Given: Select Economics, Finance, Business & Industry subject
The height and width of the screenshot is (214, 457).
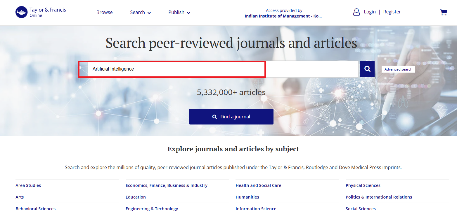Looking at the screenshot, I should click(166, 185).
